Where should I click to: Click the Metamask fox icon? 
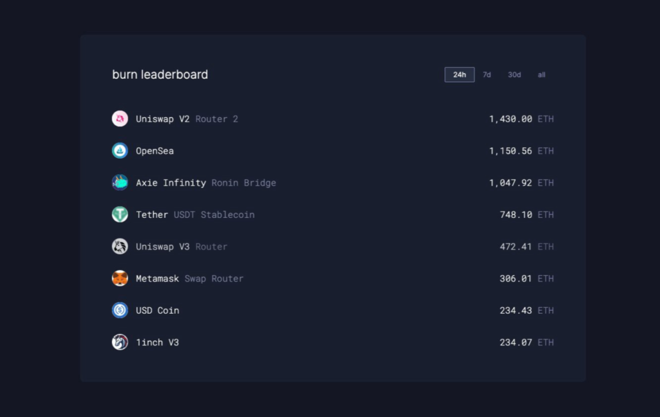120,278
